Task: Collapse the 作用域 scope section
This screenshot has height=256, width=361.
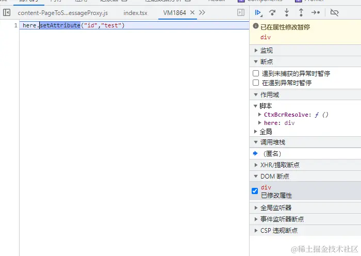Action: pyautogui.click(x=305, y=94)
